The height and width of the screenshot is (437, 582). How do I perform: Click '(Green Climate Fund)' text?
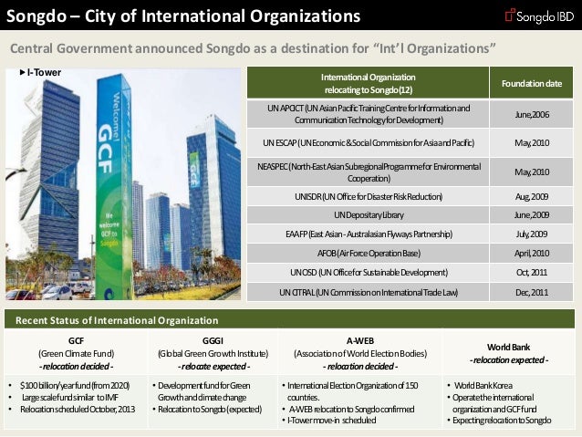[x=76, y=353]
